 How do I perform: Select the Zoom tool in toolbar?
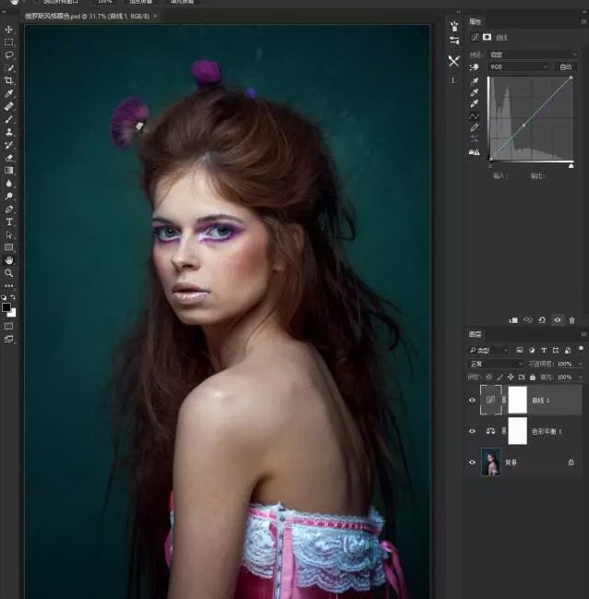click(x=9, y=273)
